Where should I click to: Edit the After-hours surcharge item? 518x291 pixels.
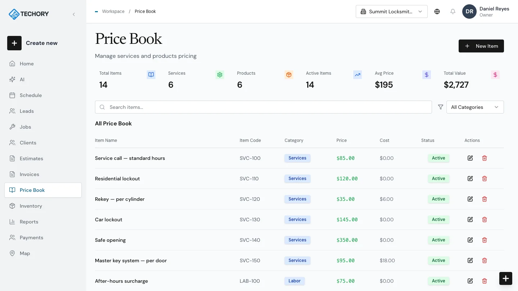pos(470,281)
